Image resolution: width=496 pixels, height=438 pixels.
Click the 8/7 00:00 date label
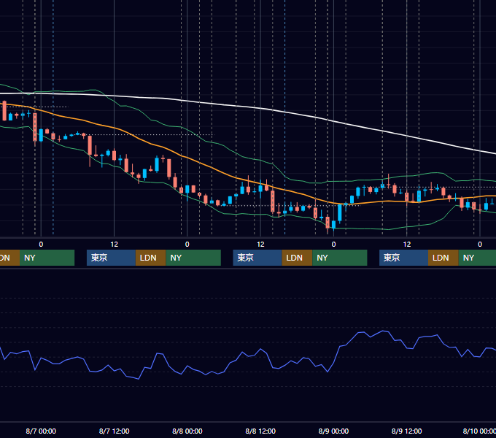41,431
